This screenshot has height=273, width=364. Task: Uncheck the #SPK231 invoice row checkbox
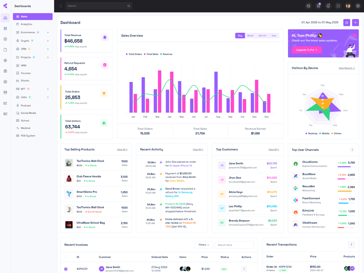[66, 269]
